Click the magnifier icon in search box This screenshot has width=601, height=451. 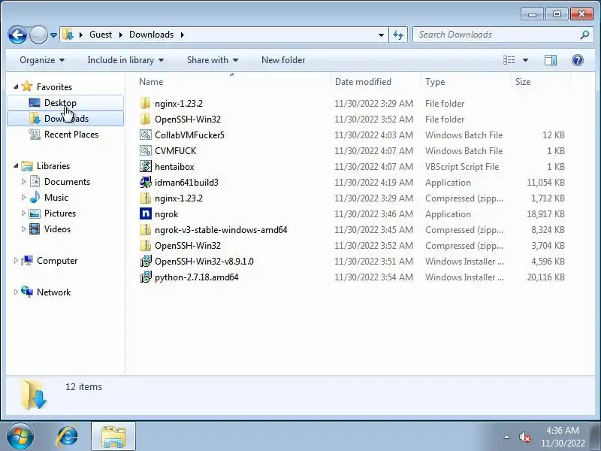coord(584,35)
